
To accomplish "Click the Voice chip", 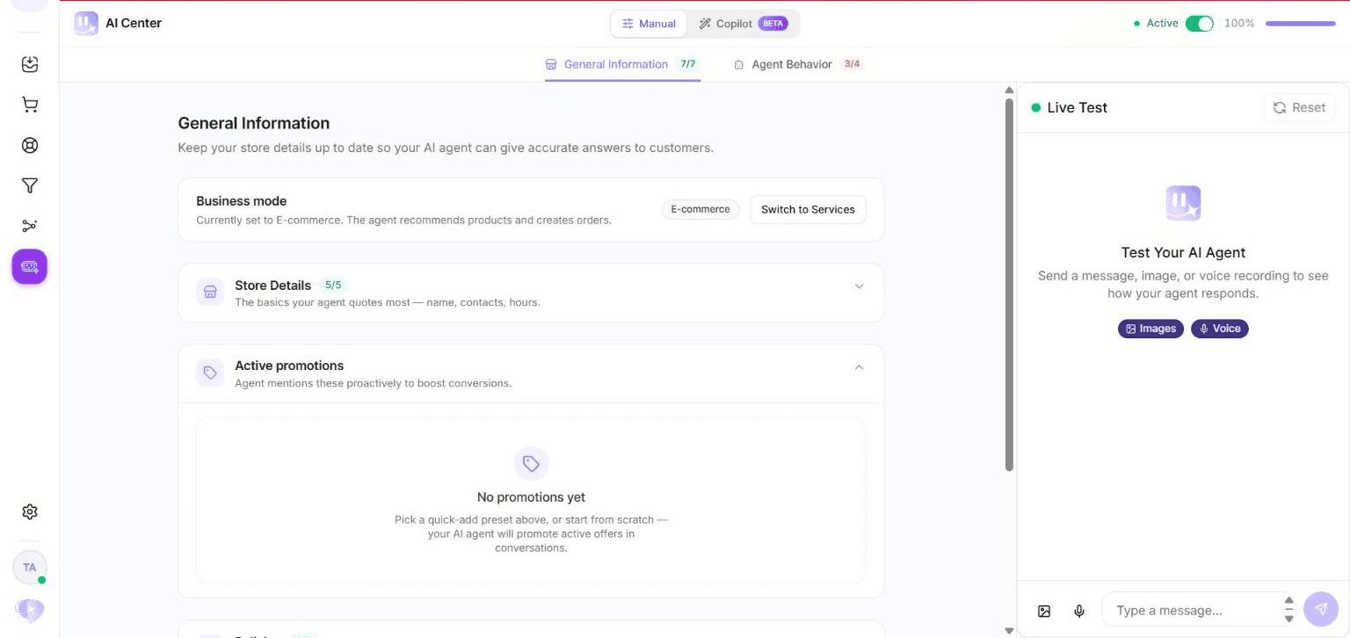I will tap(1220, 329).
